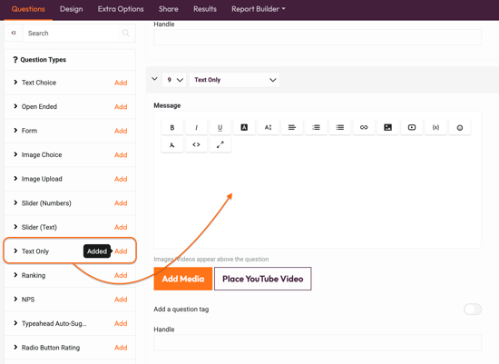
Task: Click inside the Message text area
Action: [318, 201]
